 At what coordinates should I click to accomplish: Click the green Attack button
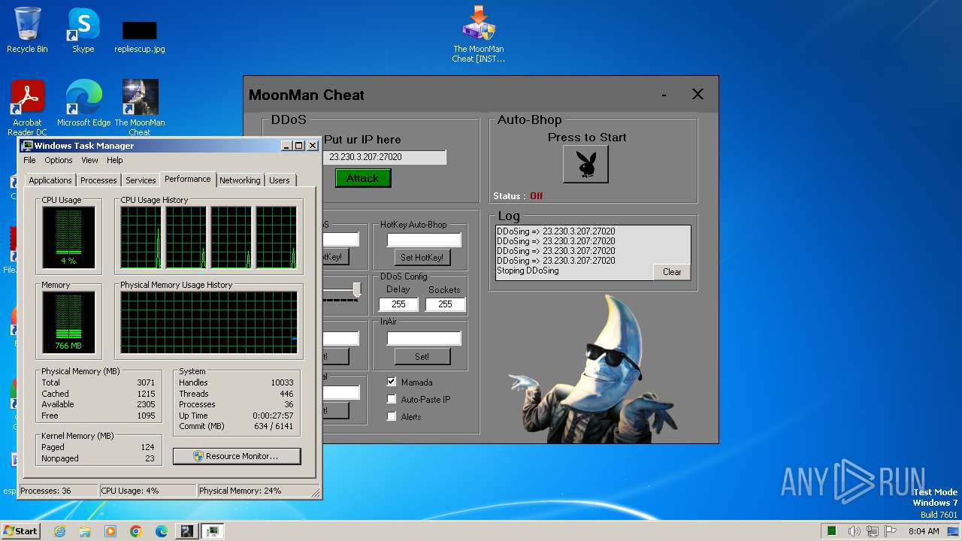pyautogui.click(x=363, y=178)
